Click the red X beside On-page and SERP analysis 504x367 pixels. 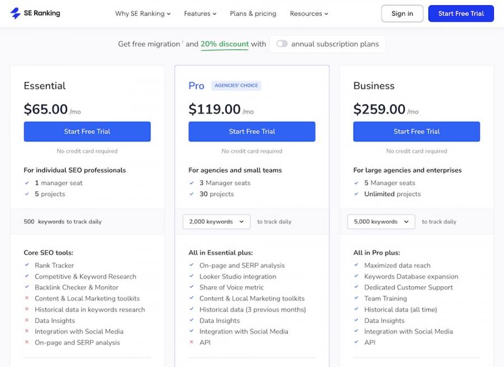26,342
